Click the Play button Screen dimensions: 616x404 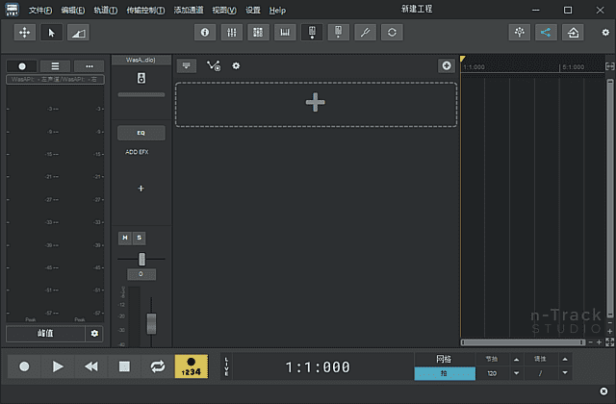click(58, 366)
